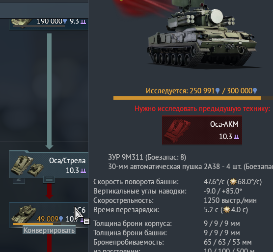Click the Оса-АКМ required vehicle card
The height and width of the screenshot is (252, 273).
point(202,130)
